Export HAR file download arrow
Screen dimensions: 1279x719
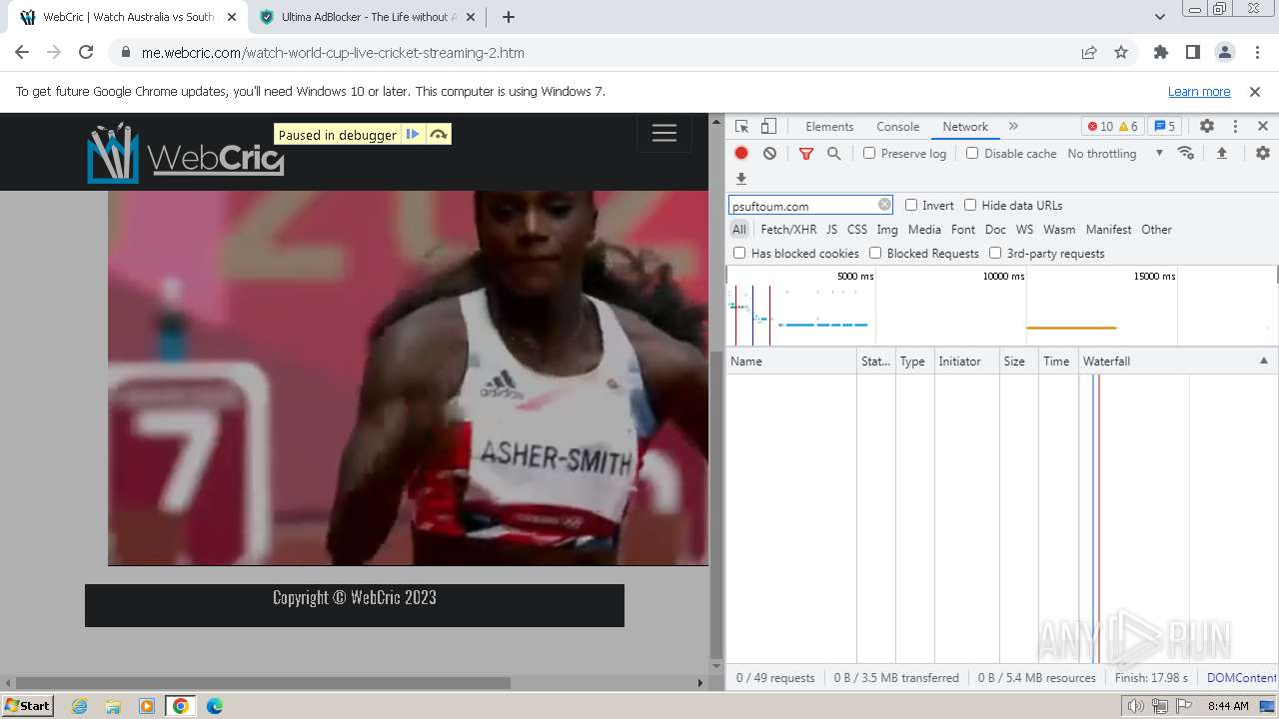tap(741, 179)
